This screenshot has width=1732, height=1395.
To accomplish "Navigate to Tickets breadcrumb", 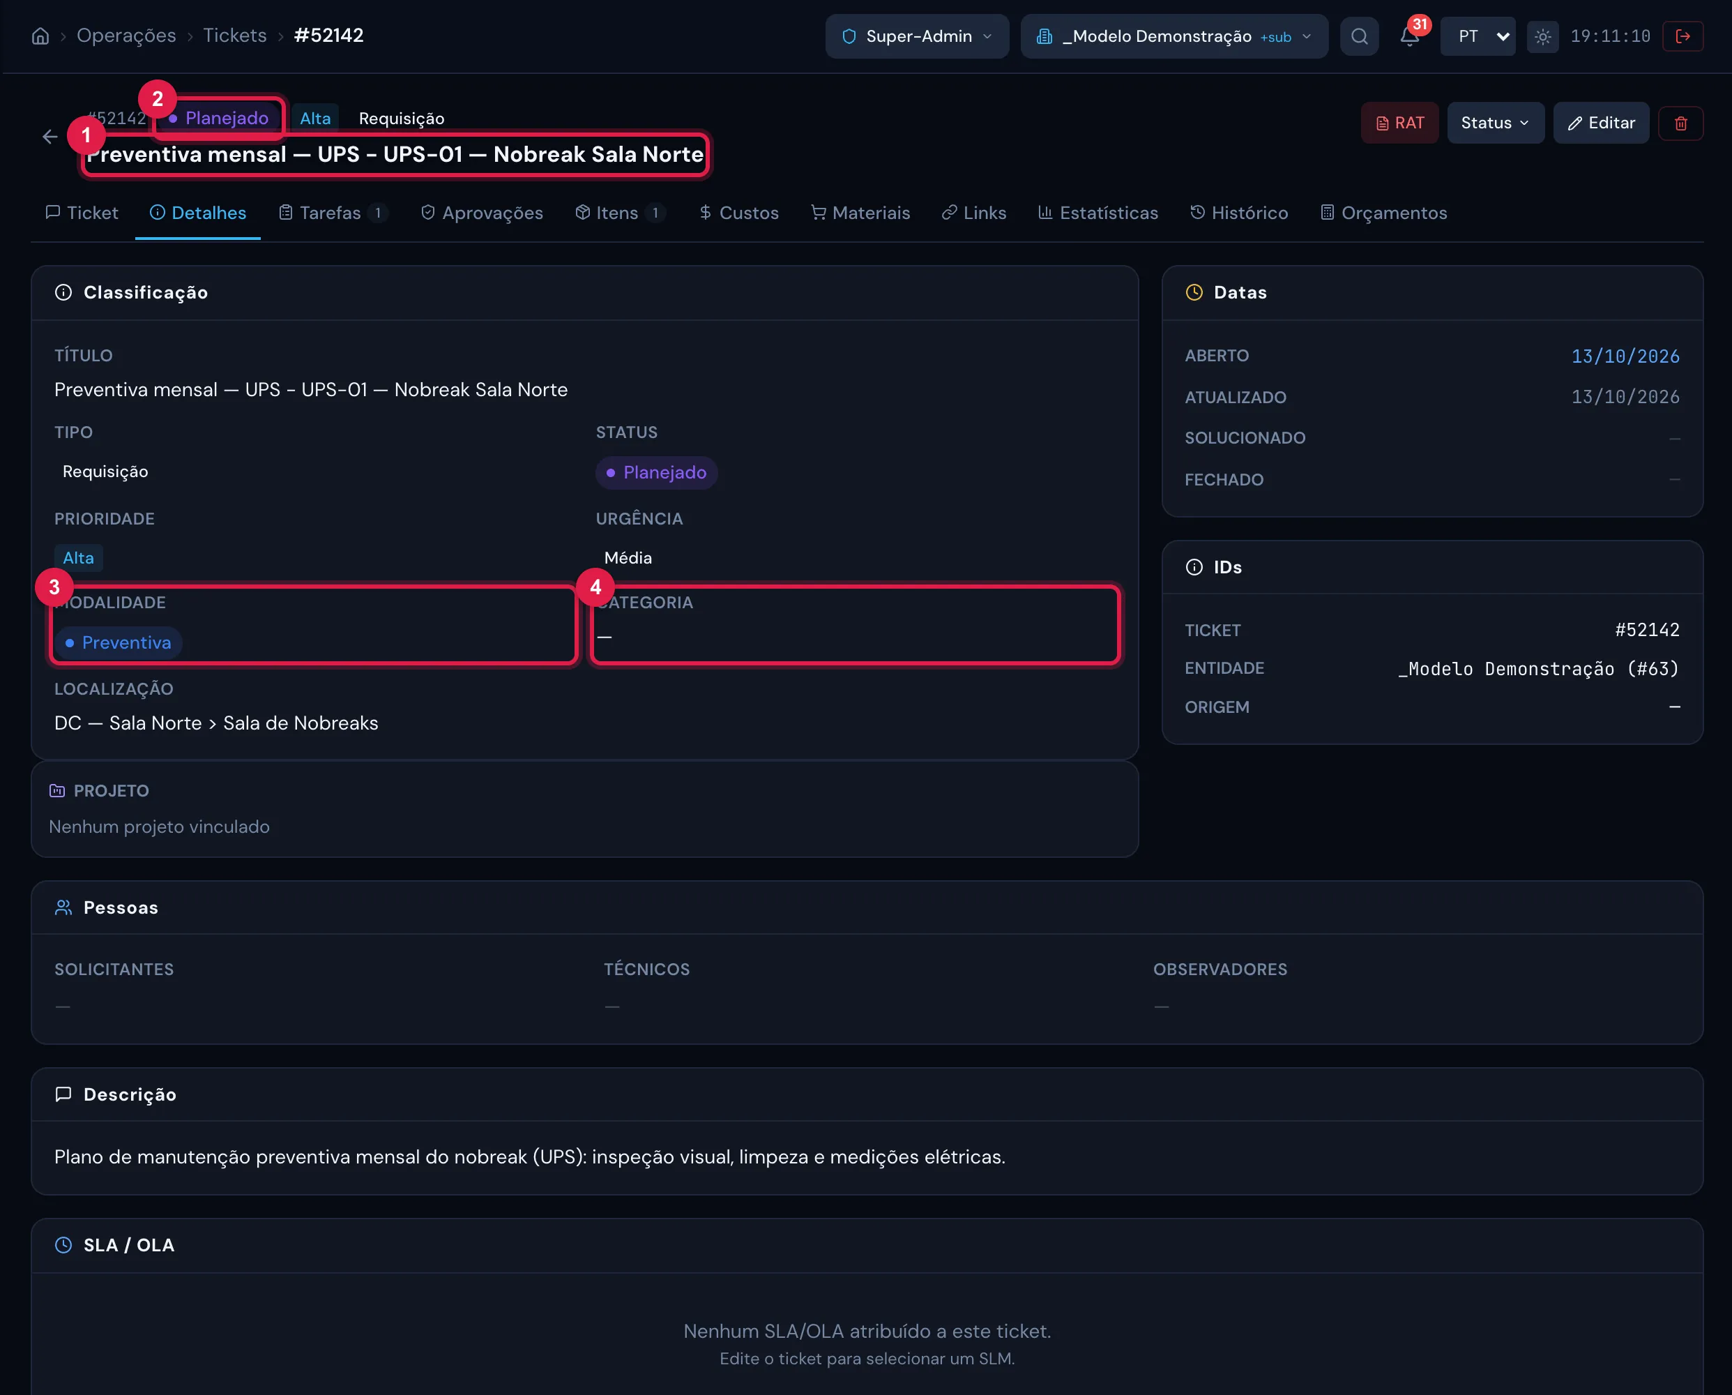I will click(234, 36).
